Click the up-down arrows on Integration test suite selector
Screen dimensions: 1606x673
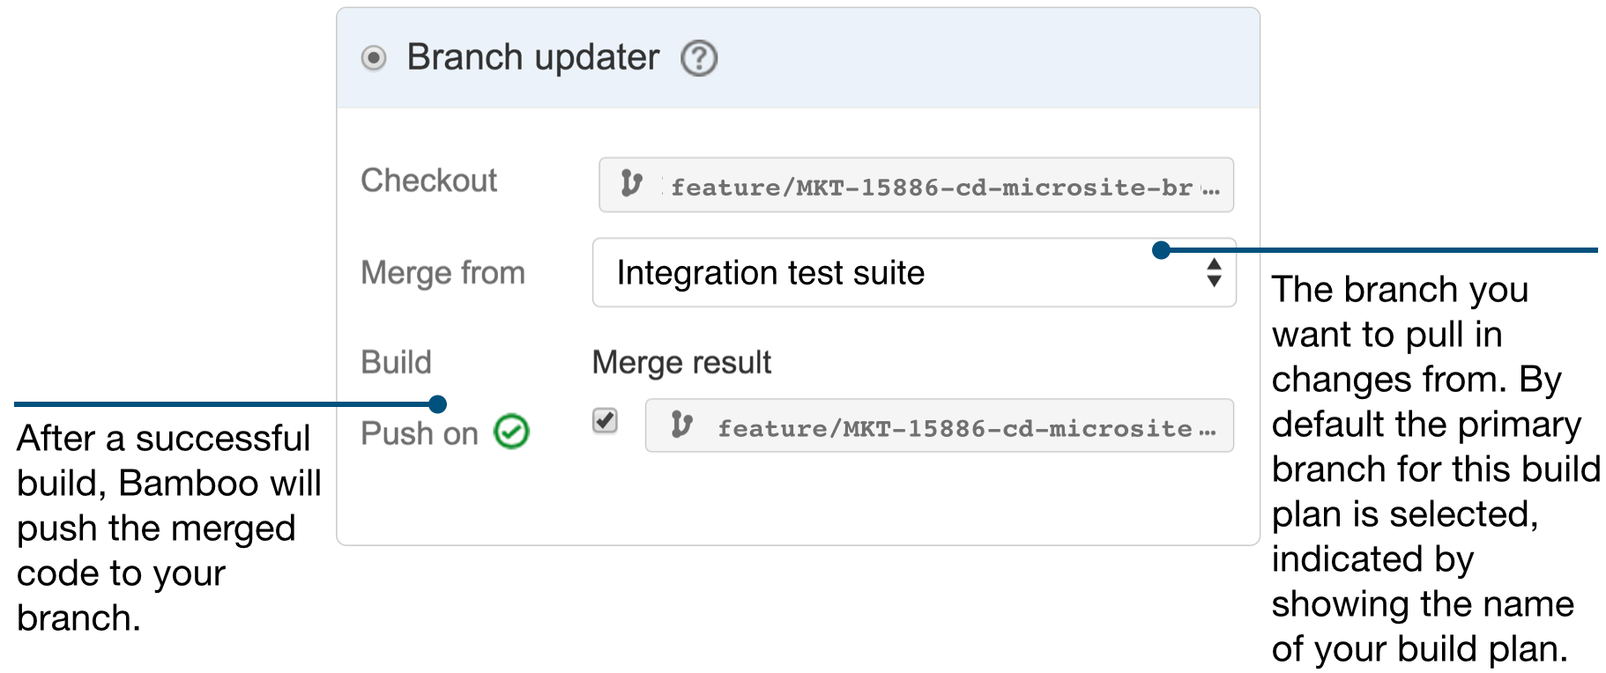tap(1213, 273)
